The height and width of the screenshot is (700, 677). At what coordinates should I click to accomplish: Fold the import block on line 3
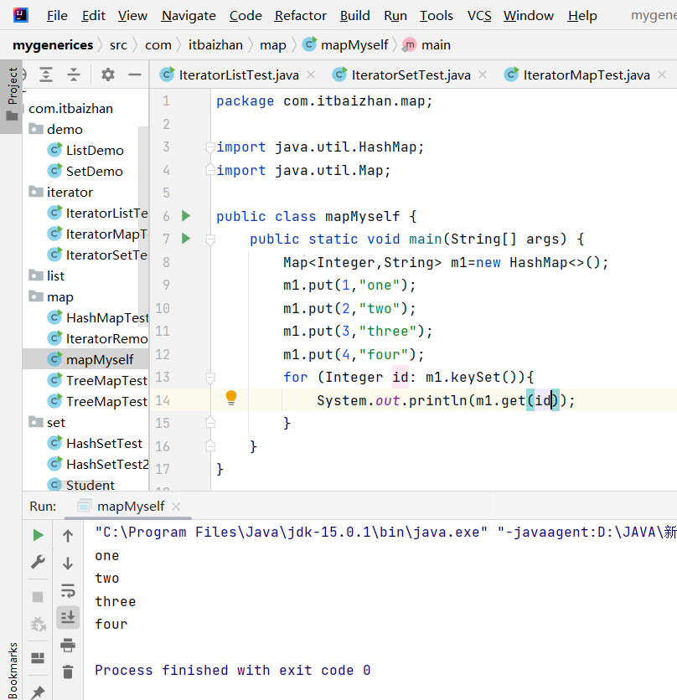tap(210, 147)
